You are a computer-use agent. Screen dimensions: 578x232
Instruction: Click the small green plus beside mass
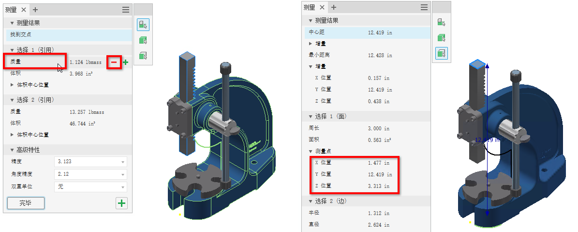tap(125, 62)
